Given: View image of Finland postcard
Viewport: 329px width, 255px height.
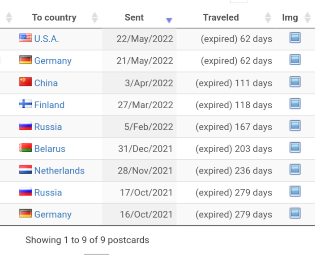Looking at the screenshot, I should coord(295,104).
